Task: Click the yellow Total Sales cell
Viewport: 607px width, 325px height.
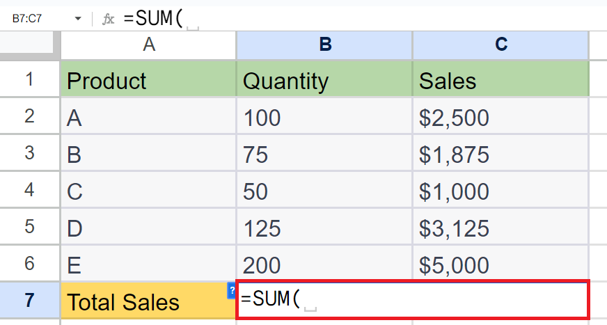Action: pos(149,301)
